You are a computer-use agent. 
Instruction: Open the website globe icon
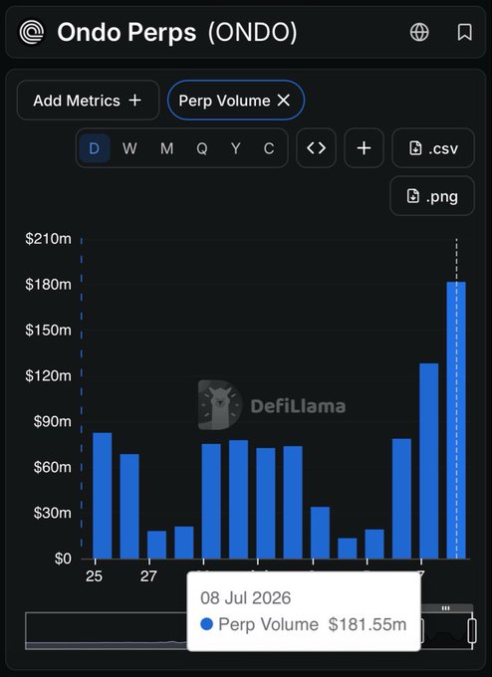(x=419, y=33)
